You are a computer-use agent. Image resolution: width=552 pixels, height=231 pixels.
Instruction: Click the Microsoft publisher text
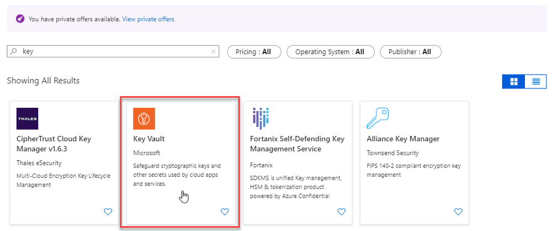(146, 153)
